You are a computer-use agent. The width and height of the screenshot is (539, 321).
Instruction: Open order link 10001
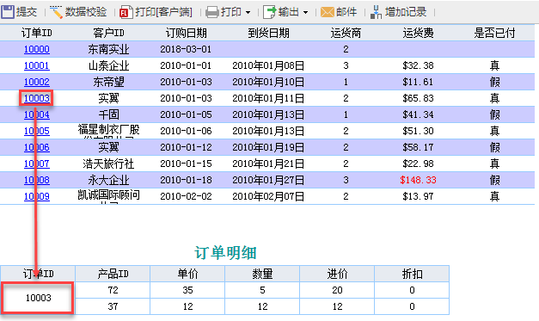point(37,65)
